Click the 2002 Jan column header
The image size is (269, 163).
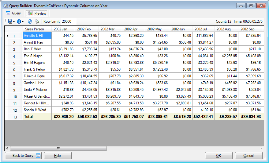click(x=63, y=29)
